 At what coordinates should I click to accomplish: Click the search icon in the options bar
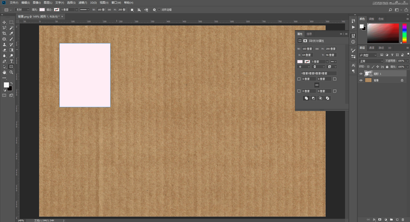(x=390, y=10)
